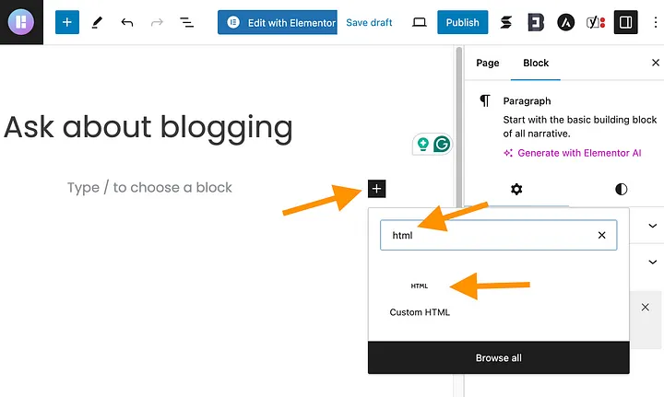Viewport: 664px width, 397px height.
Task: Click the black inline add block button
Action: point(376,189)
